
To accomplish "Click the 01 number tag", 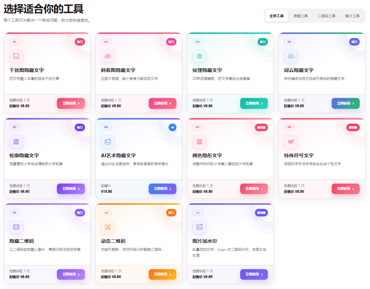I will click(15, 42).
